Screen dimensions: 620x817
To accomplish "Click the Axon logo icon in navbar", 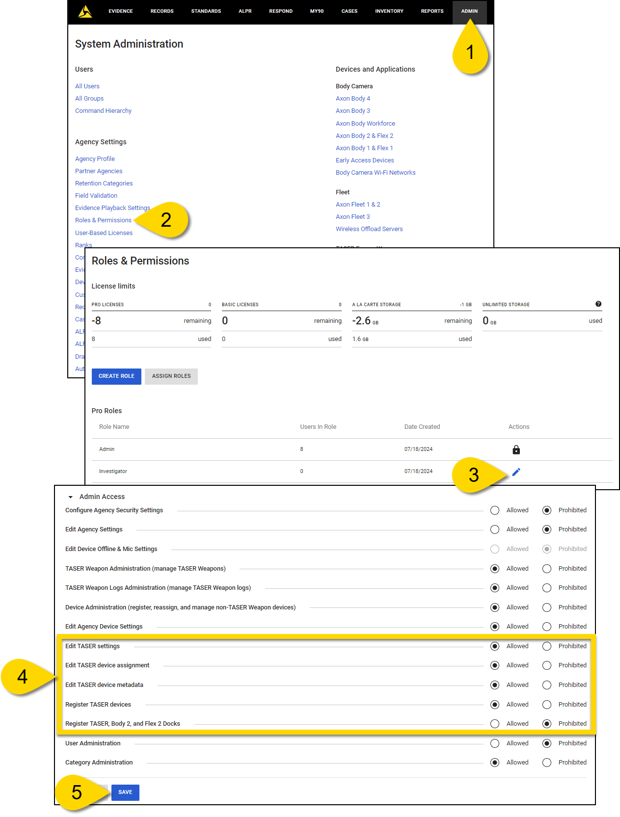I will pos(85,11).
